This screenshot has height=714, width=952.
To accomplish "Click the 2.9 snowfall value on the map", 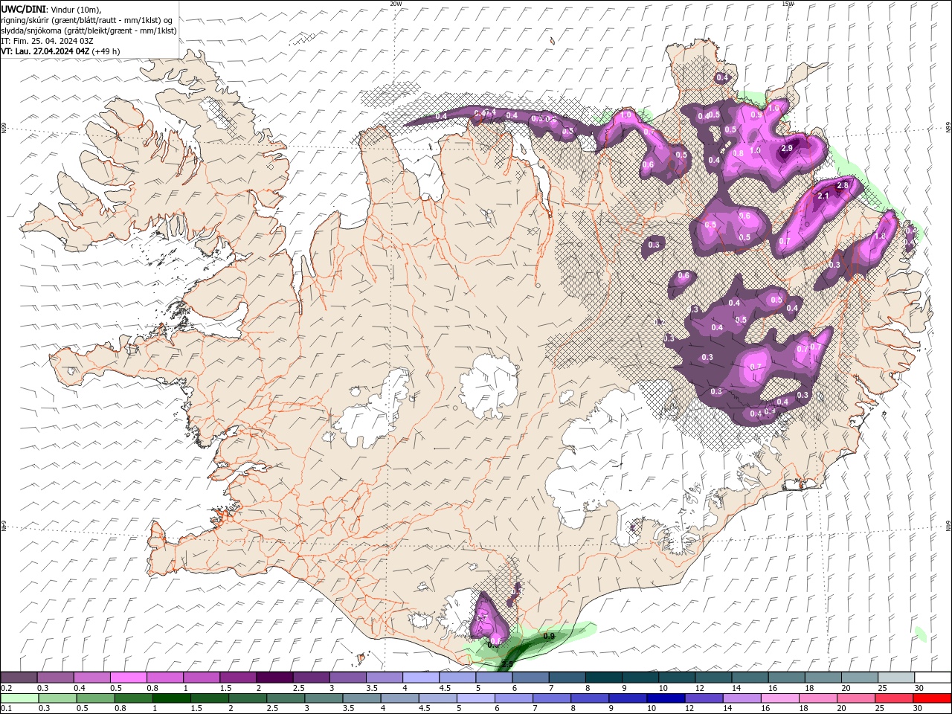I will point(786,149).
